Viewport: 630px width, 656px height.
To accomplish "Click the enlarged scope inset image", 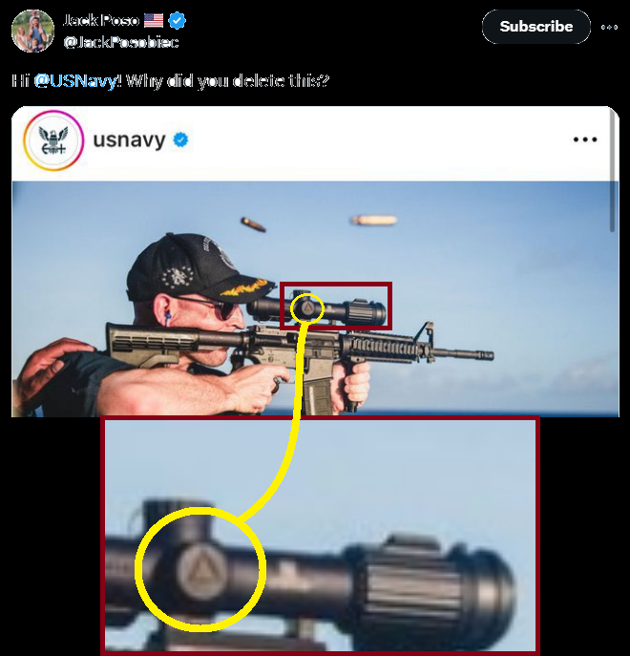I will pos(320,536).
